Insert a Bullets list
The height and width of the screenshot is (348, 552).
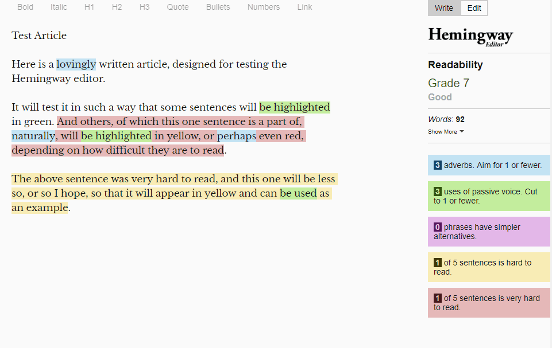pos(218,7)
